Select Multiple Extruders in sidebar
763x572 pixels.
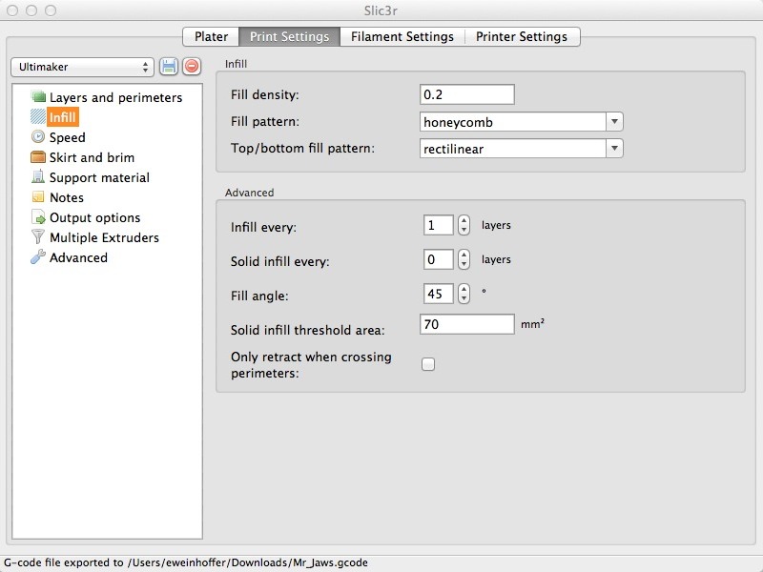pos(104,237)
